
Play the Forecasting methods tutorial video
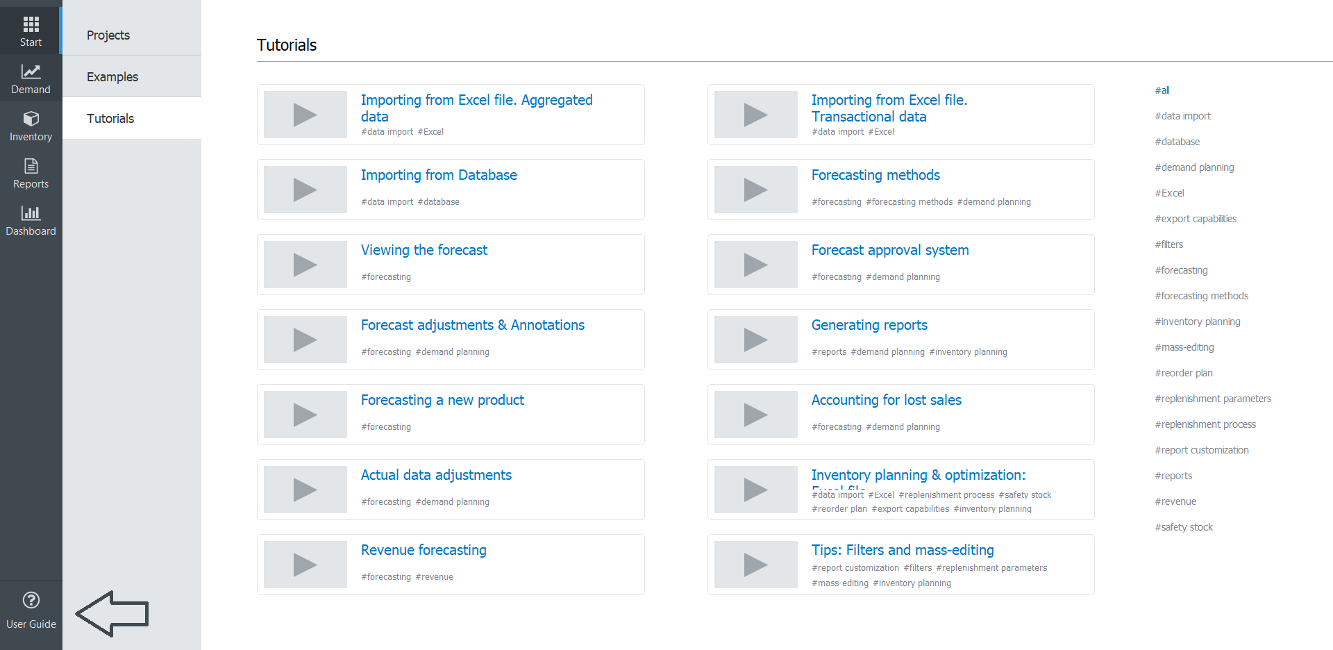tap(755, 190)
